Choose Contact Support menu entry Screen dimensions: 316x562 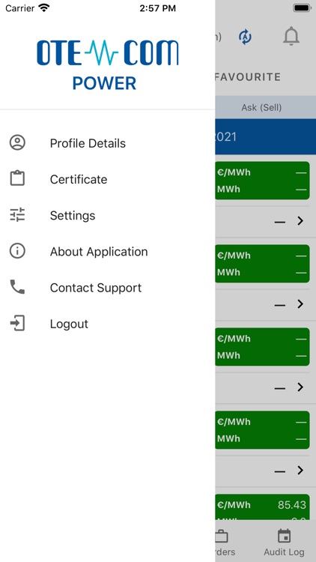(x=108, y=288)
